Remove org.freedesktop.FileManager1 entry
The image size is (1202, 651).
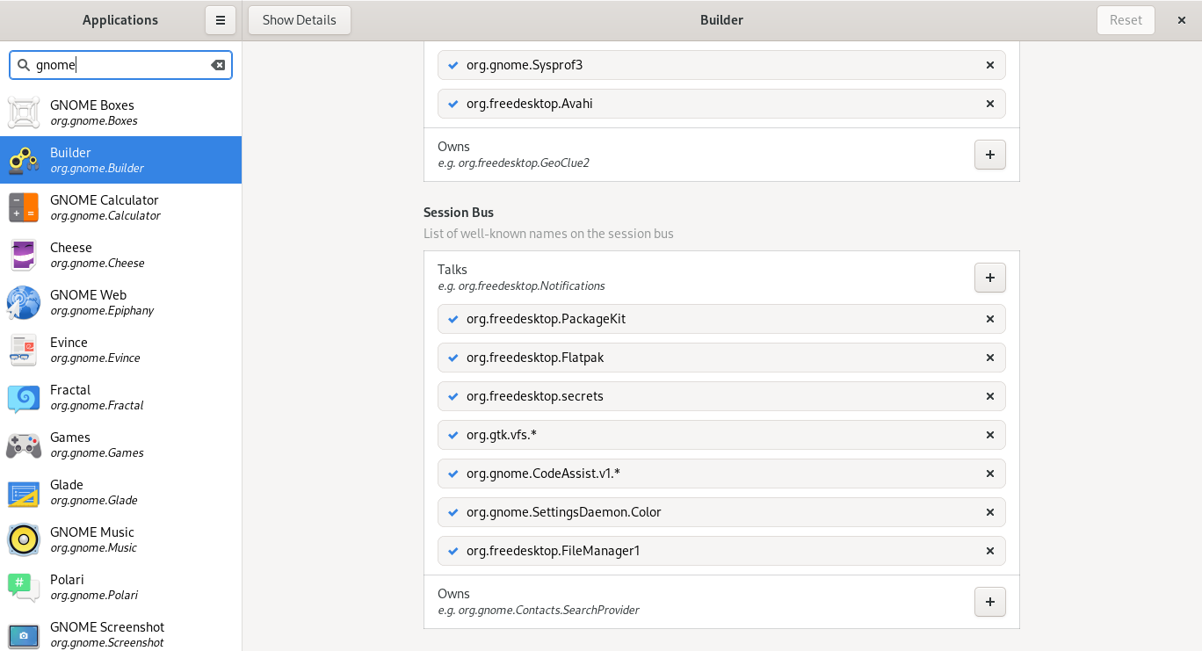tap(990, 551)
